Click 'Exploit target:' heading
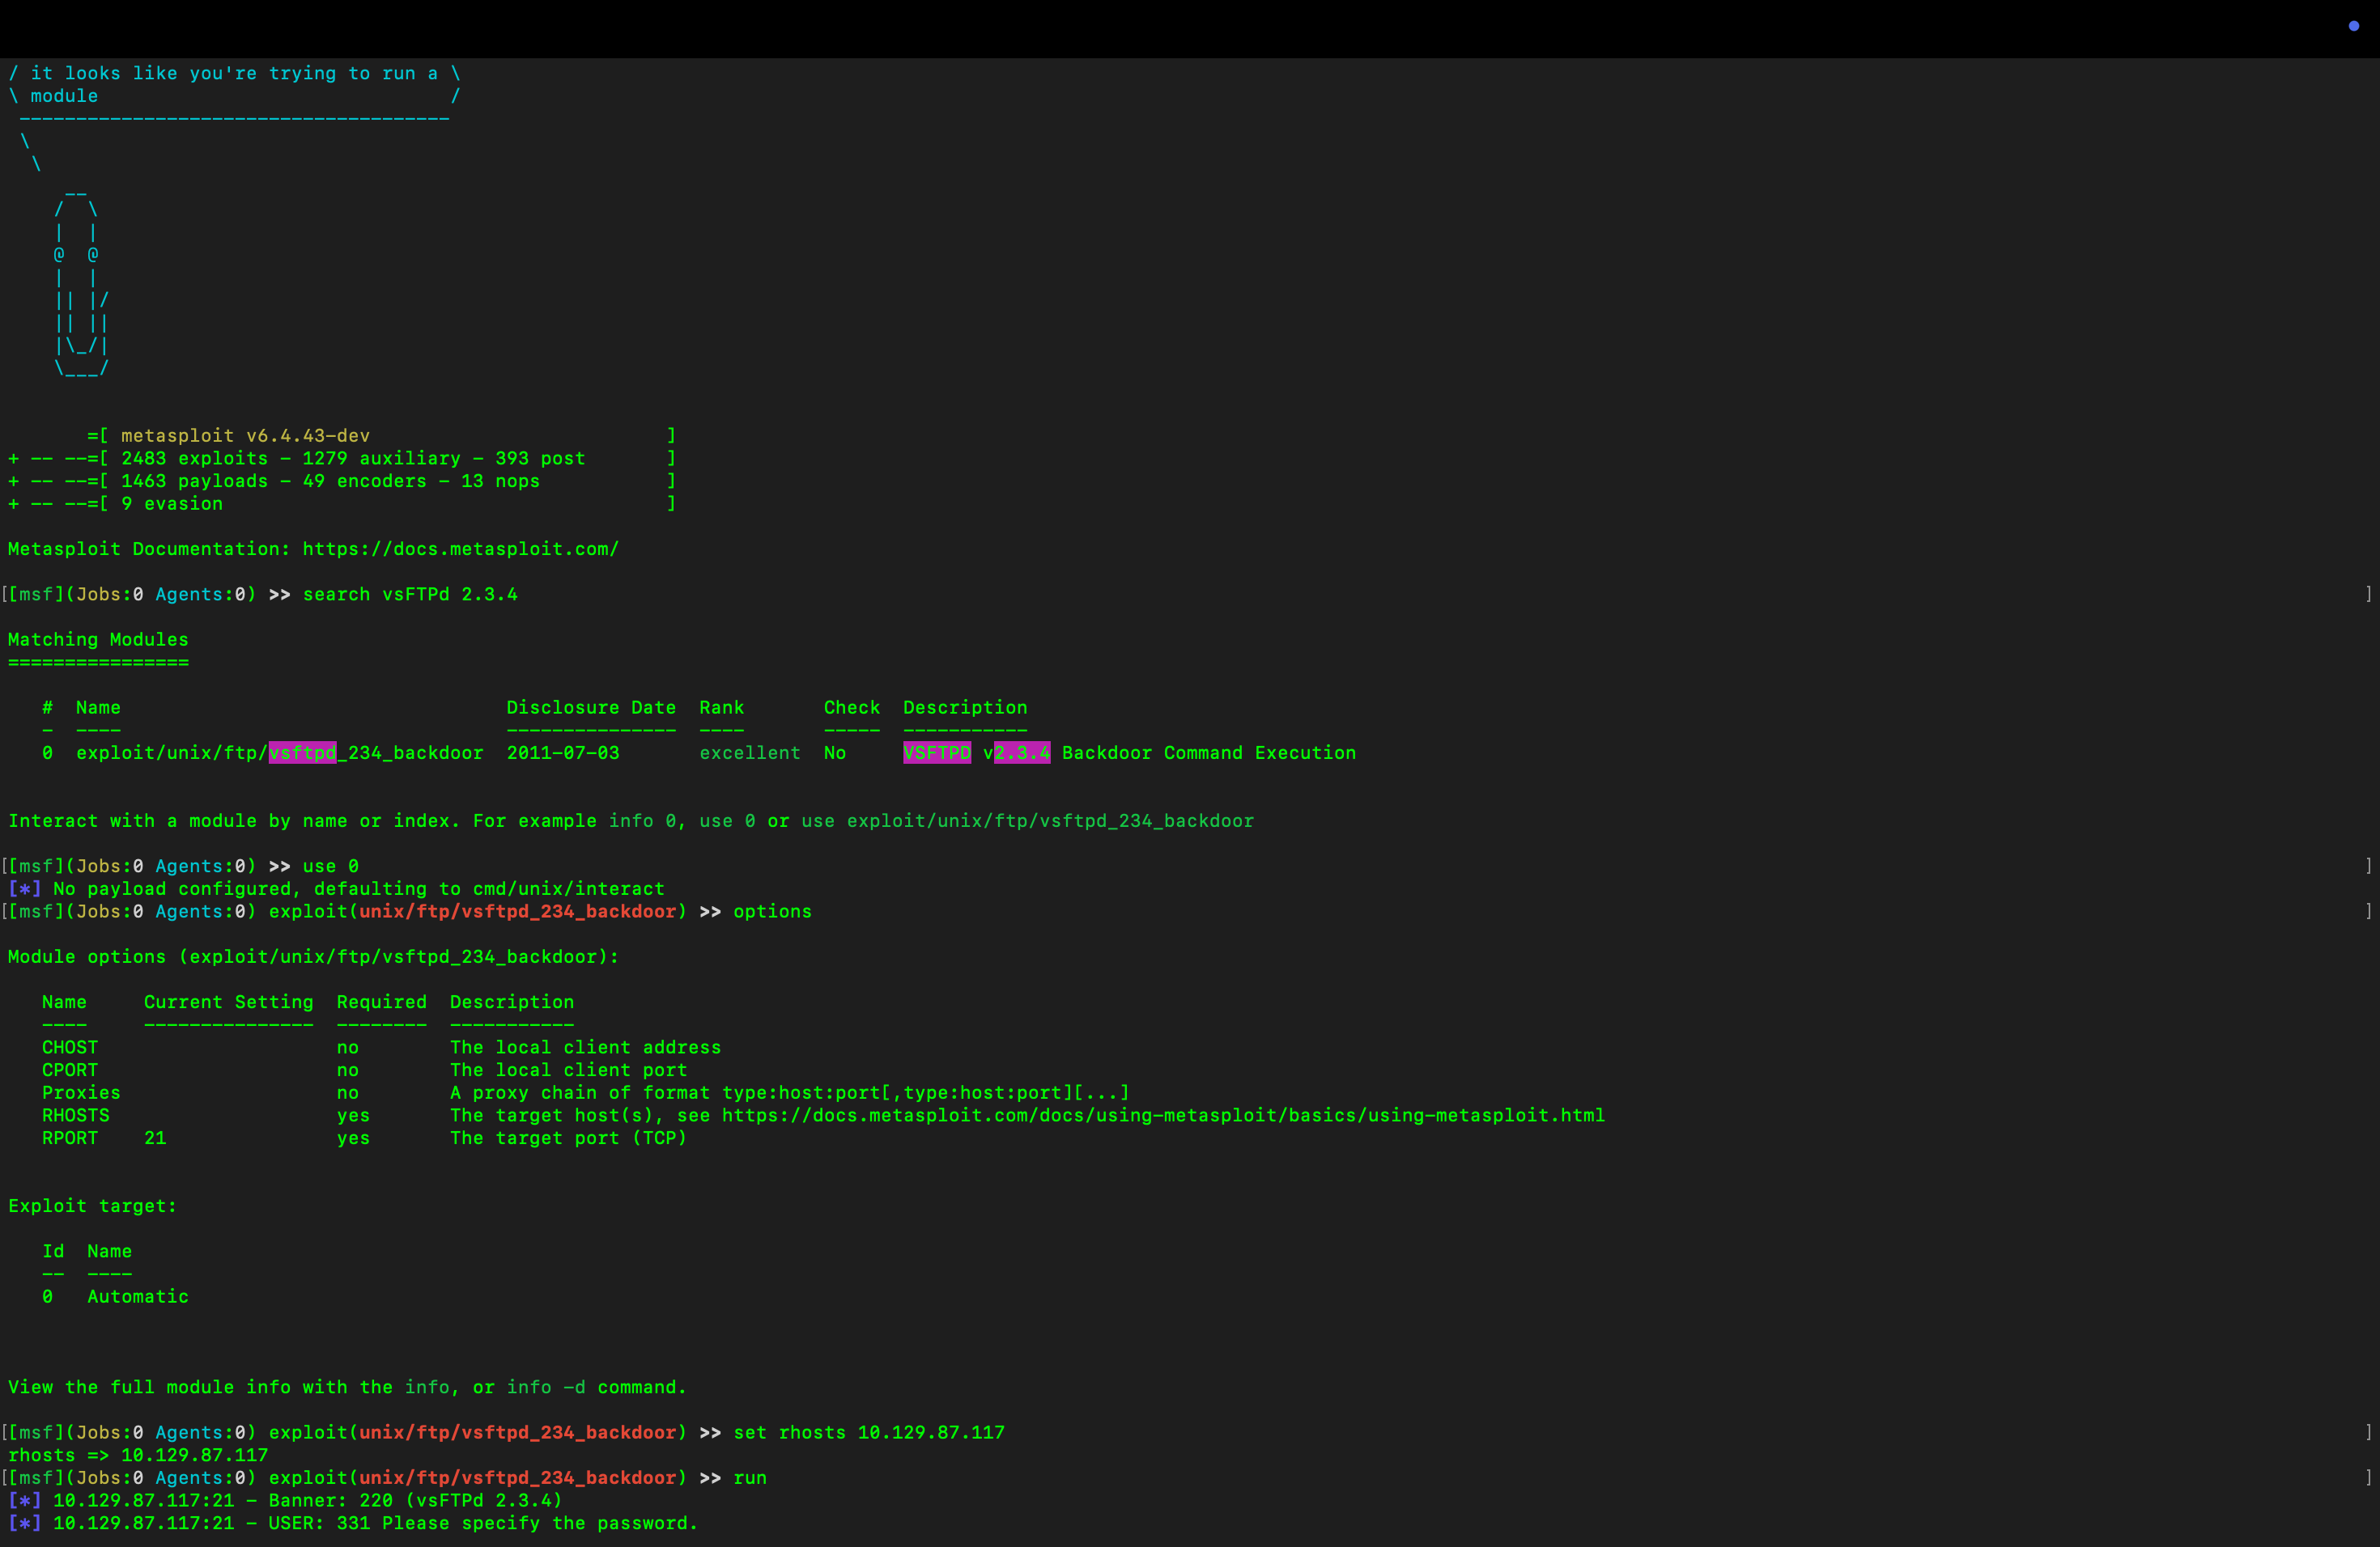Viewport: 2380px width, 1547px height. (x=93, y=1206)
